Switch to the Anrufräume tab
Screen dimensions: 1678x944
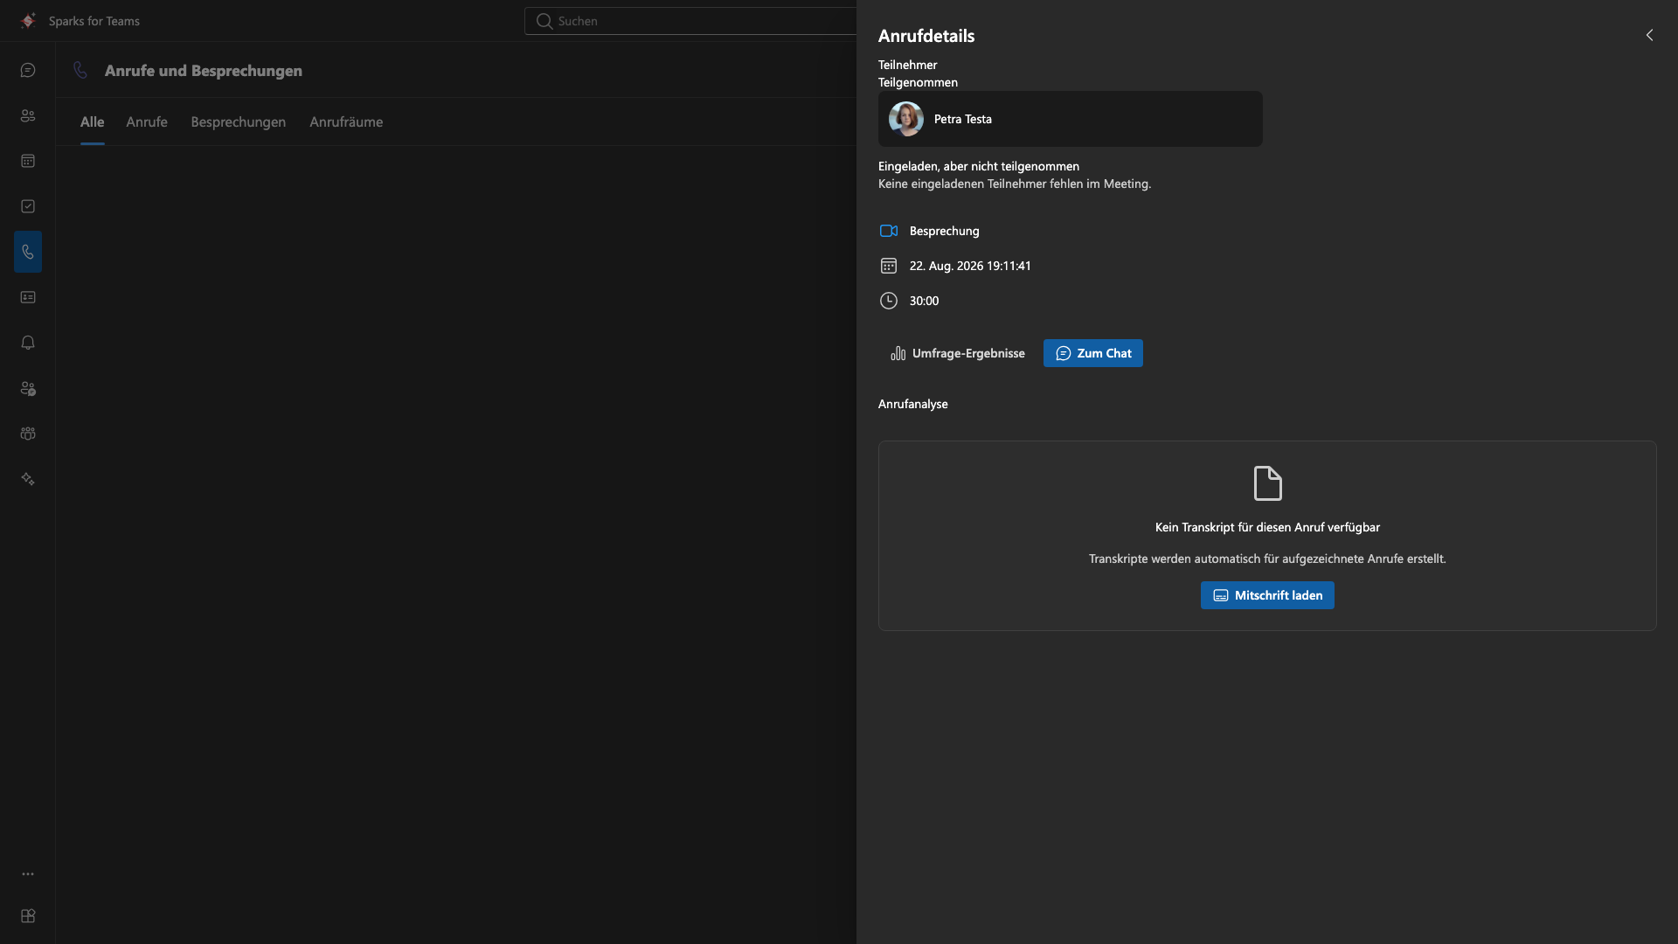point(346,121)
